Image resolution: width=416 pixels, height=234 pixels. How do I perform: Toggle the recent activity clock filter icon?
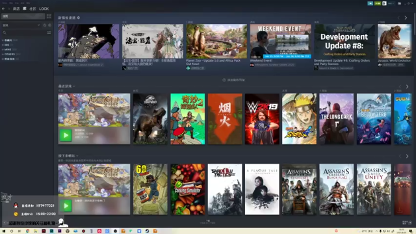(x=45, y=25)
